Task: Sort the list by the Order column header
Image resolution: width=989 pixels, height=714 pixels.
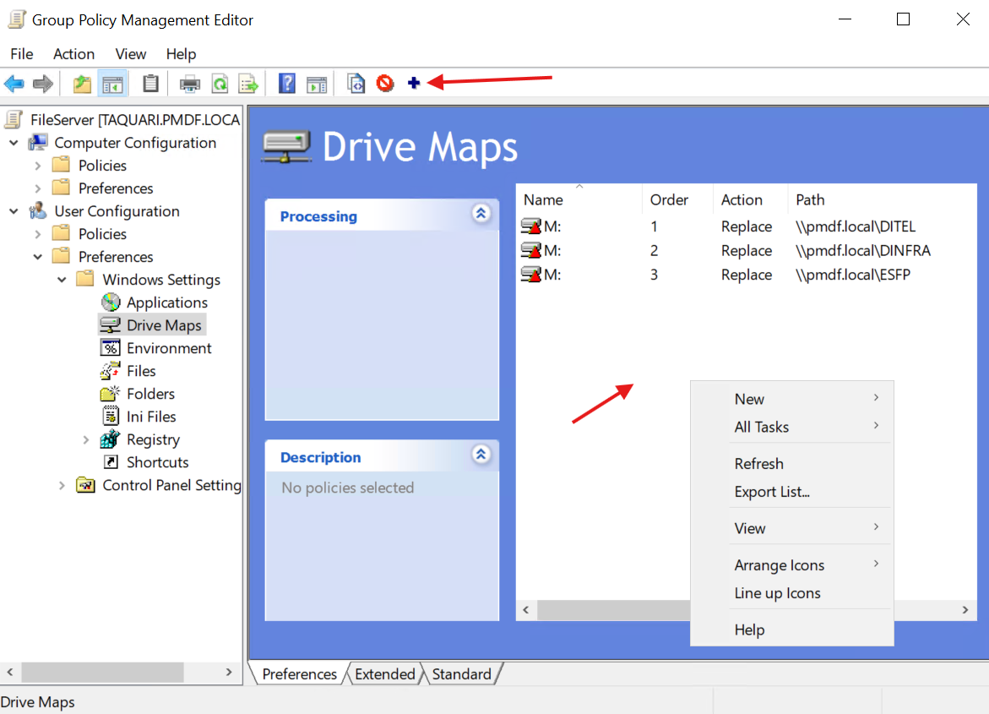Action: [x=669, y=200]
